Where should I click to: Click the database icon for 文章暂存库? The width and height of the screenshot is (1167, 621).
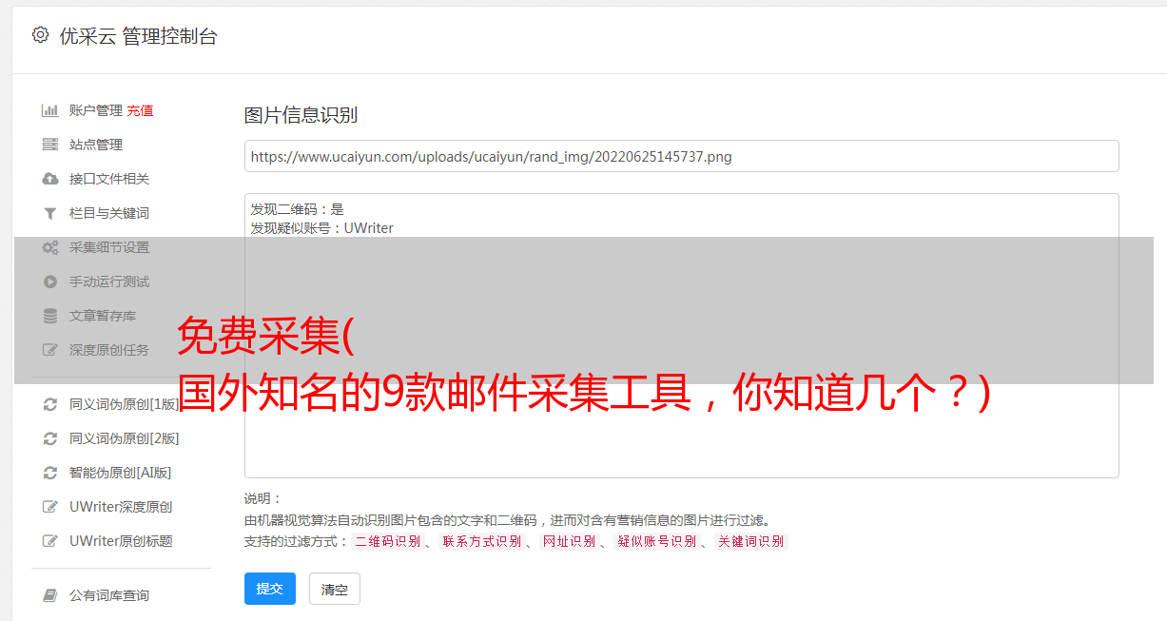50,316
